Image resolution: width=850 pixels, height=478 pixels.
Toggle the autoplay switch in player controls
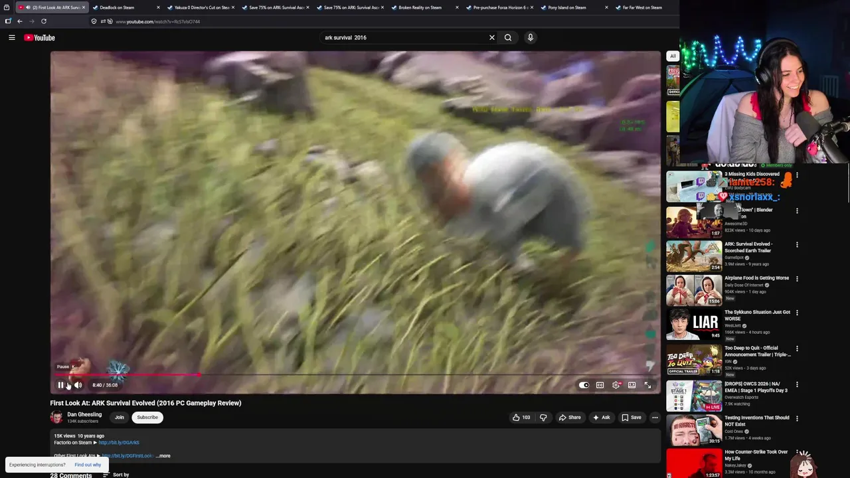click(x=584, y=385)
